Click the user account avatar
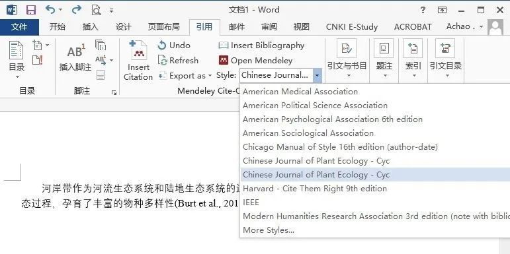The height and width of the screenshot is (254, 510). coord(495,28)
